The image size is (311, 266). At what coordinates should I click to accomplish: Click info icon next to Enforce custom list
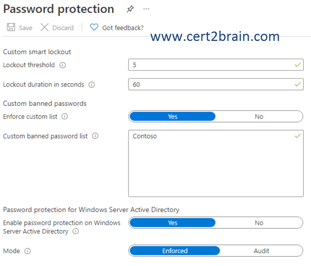[65, 117]
